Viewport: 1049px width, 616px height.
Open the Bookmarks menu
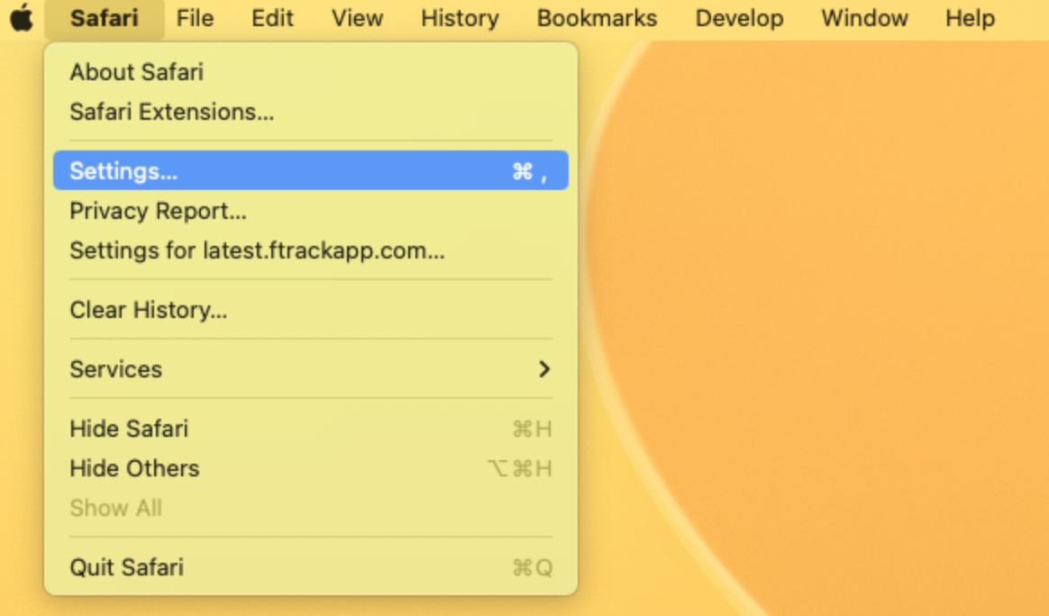coord(597,18)
